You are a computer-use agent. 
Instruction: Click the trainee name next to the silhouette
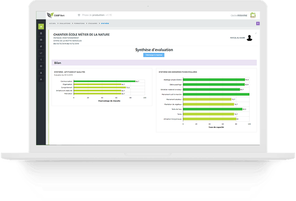(238, 38)
